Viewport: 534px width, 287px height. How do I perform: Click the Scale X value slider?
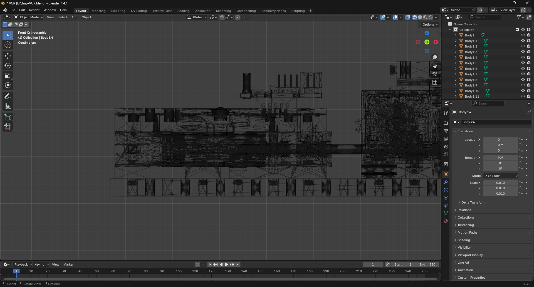500,183
